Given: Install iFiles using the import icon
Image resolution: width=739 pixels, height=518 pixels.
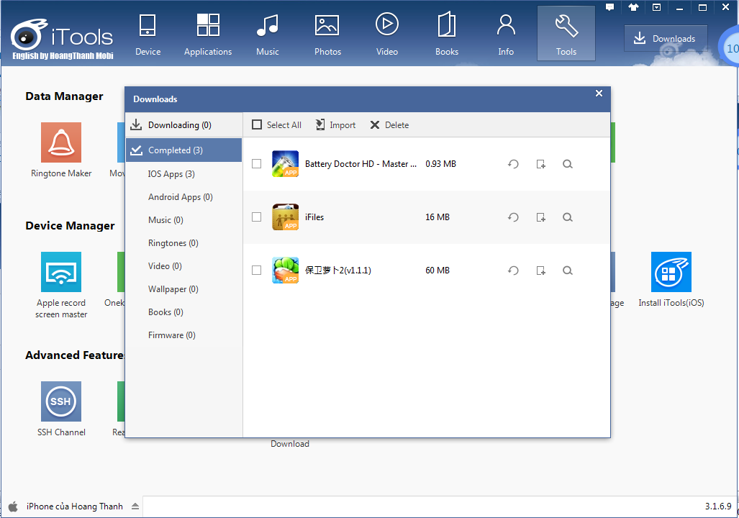Looking at the screenshot, I should 540,217.
